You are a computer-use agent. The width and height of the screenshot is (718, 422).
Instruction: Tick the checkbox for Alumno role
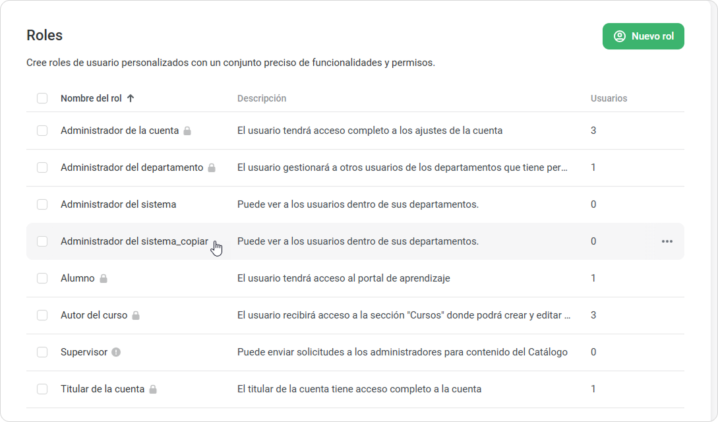[x=42, y=278]
